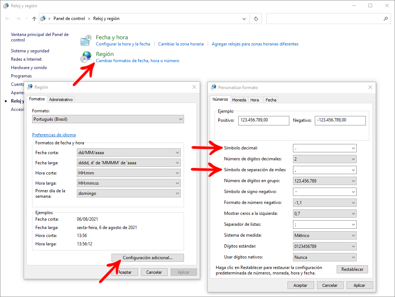Screen dimensions: 395x297
Task: Click the Región dialog globe title icon
Action: click(x=30, y=87)
